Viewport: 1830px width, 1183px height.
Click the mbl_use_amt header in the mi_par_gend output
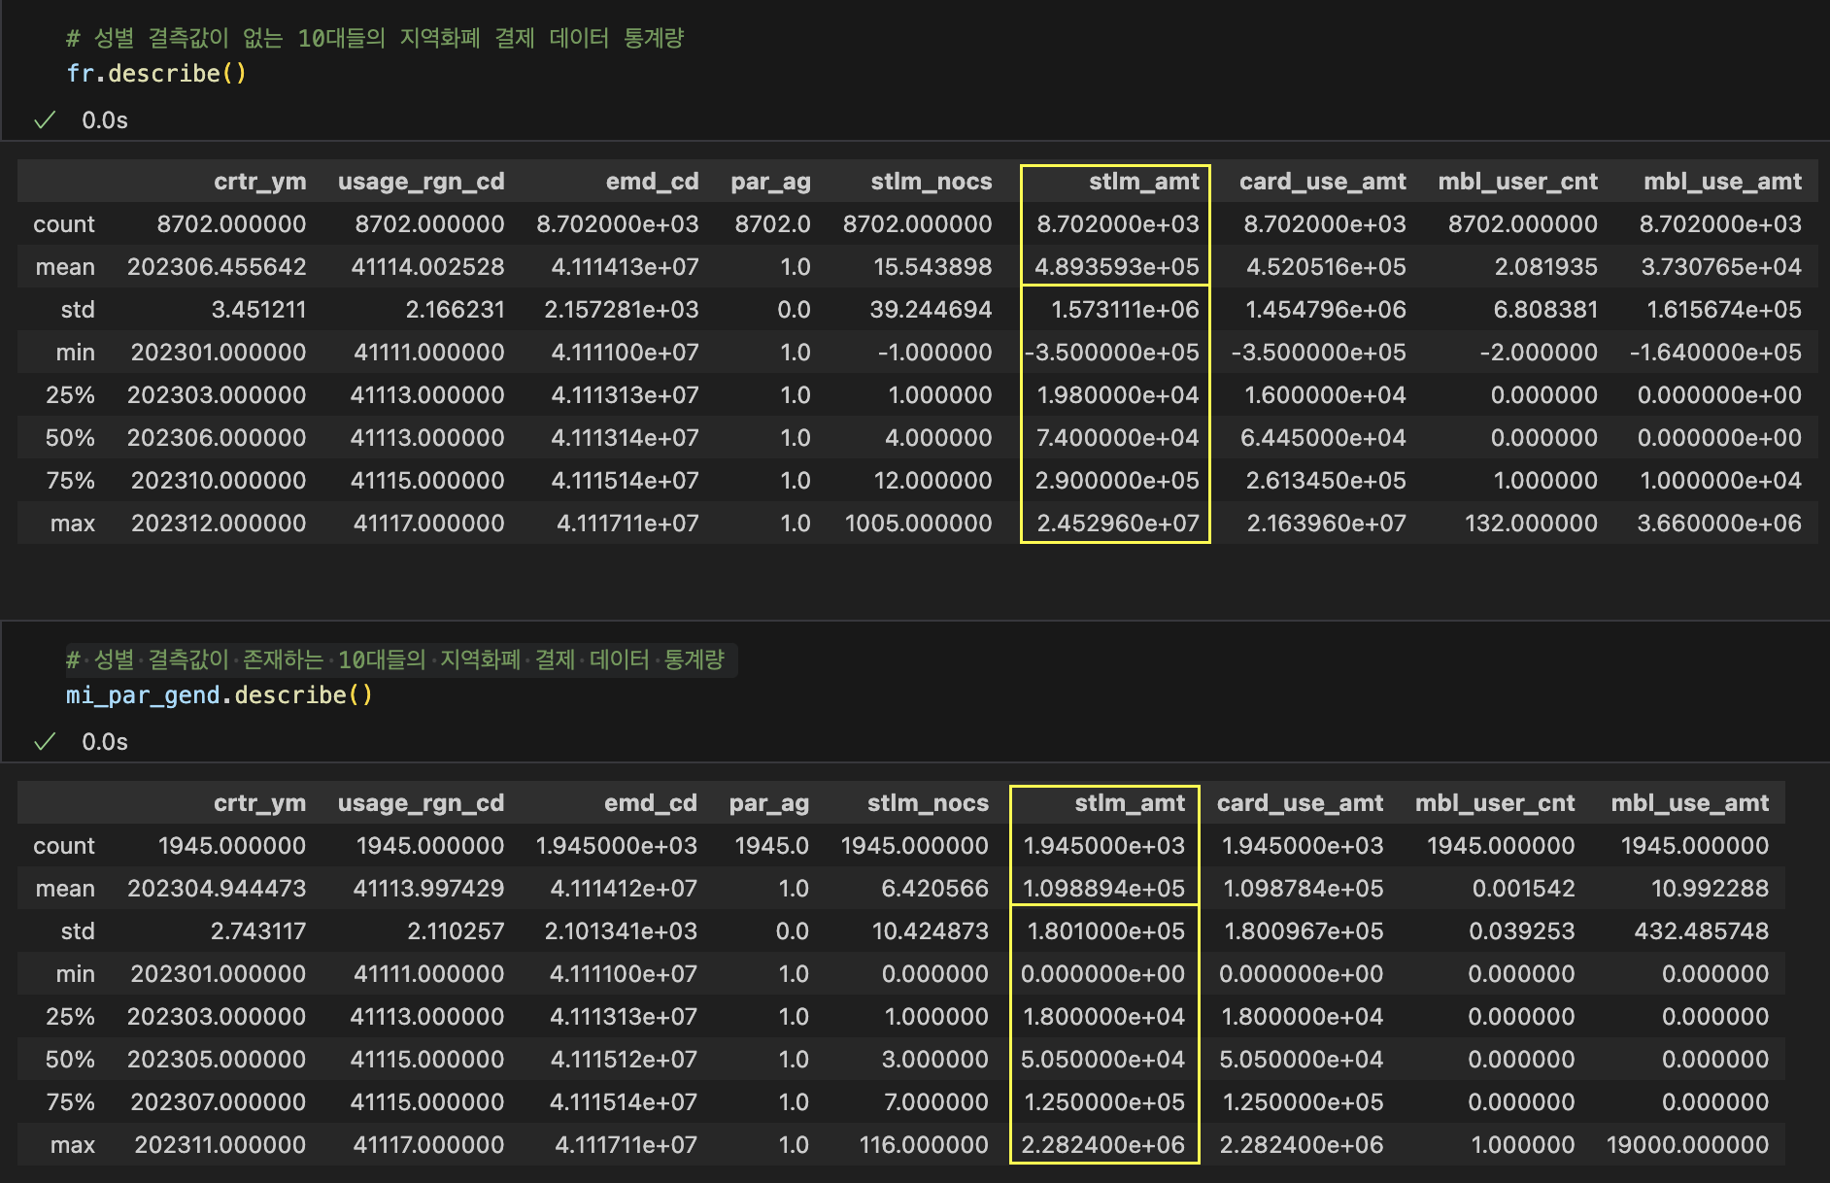point(1690,803)
